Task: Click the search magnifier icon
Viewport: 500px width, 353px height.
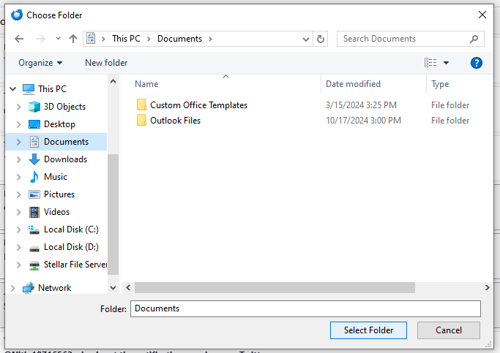Action: (474, 39)
